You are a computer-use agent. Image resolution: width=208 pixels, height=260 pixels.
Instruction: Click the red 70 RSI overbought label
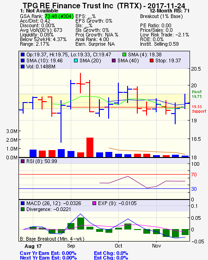coord(194,175)
